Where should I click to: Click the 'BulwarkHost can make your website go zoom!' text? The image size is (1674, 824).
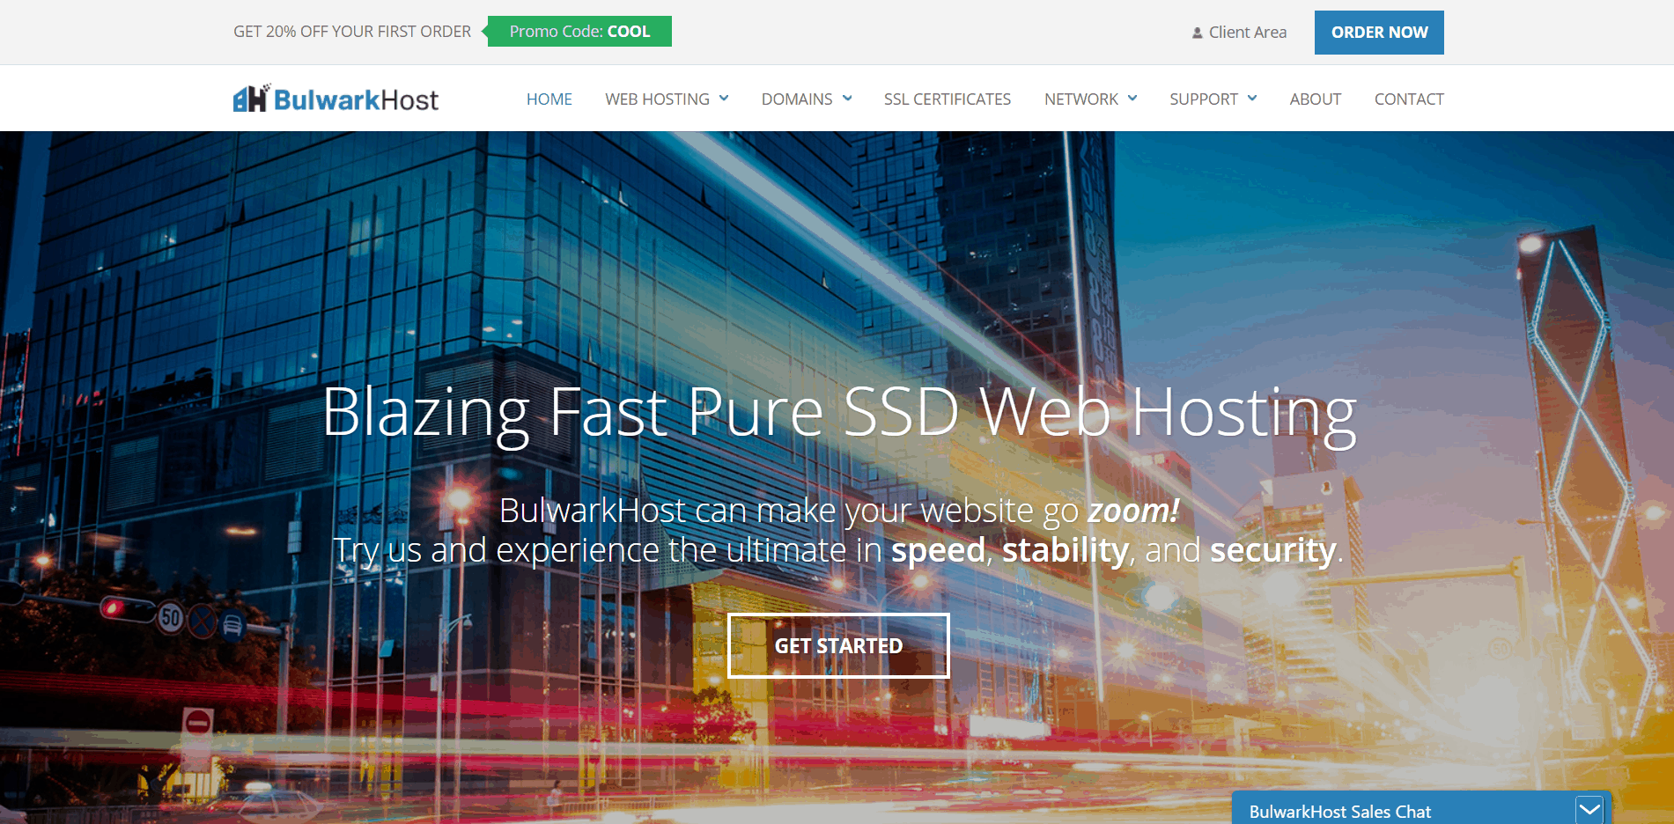point(839,511)
